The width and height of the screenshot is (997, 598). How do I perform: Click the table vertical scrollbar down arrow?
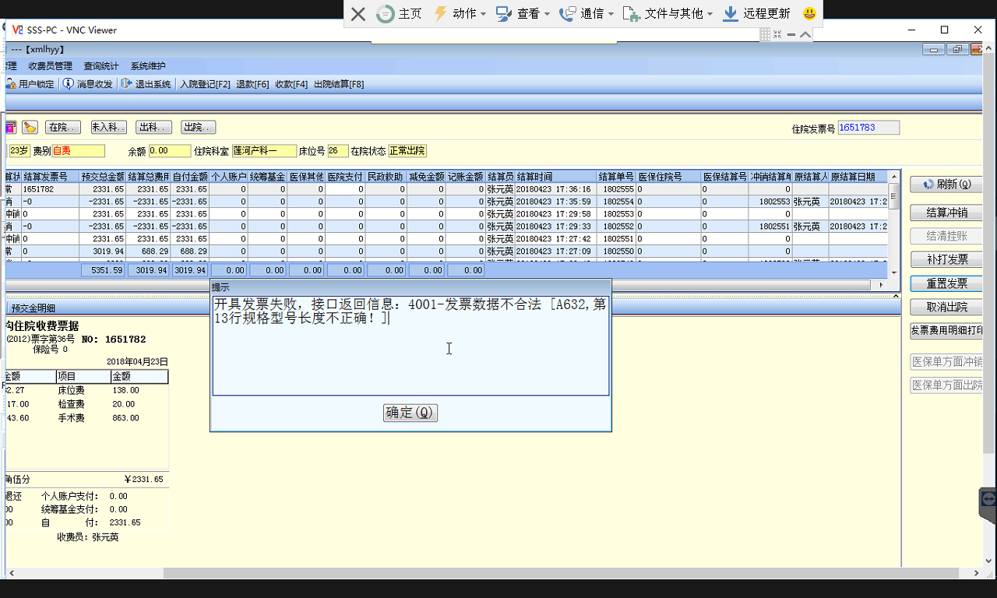pyautogui.click(x=894, y=272)
